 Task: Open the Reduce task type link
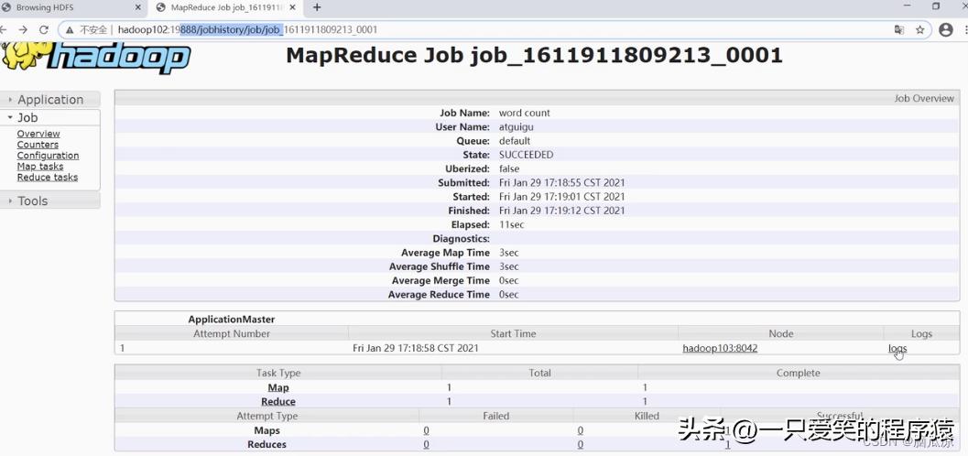[277, 402]
